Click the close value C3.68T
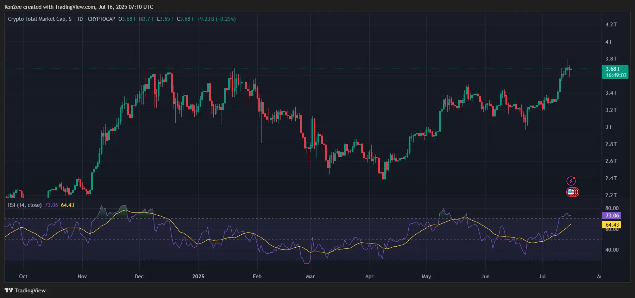This screenshot has height=298, width=635. point(186,19)
